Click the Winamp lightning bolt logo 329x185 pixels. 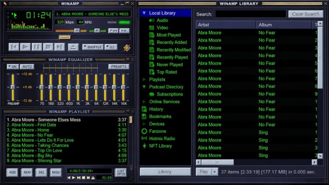coord(126,48)
